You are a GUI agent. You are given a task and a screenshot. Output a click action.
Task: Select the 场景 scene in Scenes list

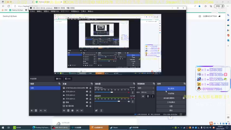tap(45, 88)
